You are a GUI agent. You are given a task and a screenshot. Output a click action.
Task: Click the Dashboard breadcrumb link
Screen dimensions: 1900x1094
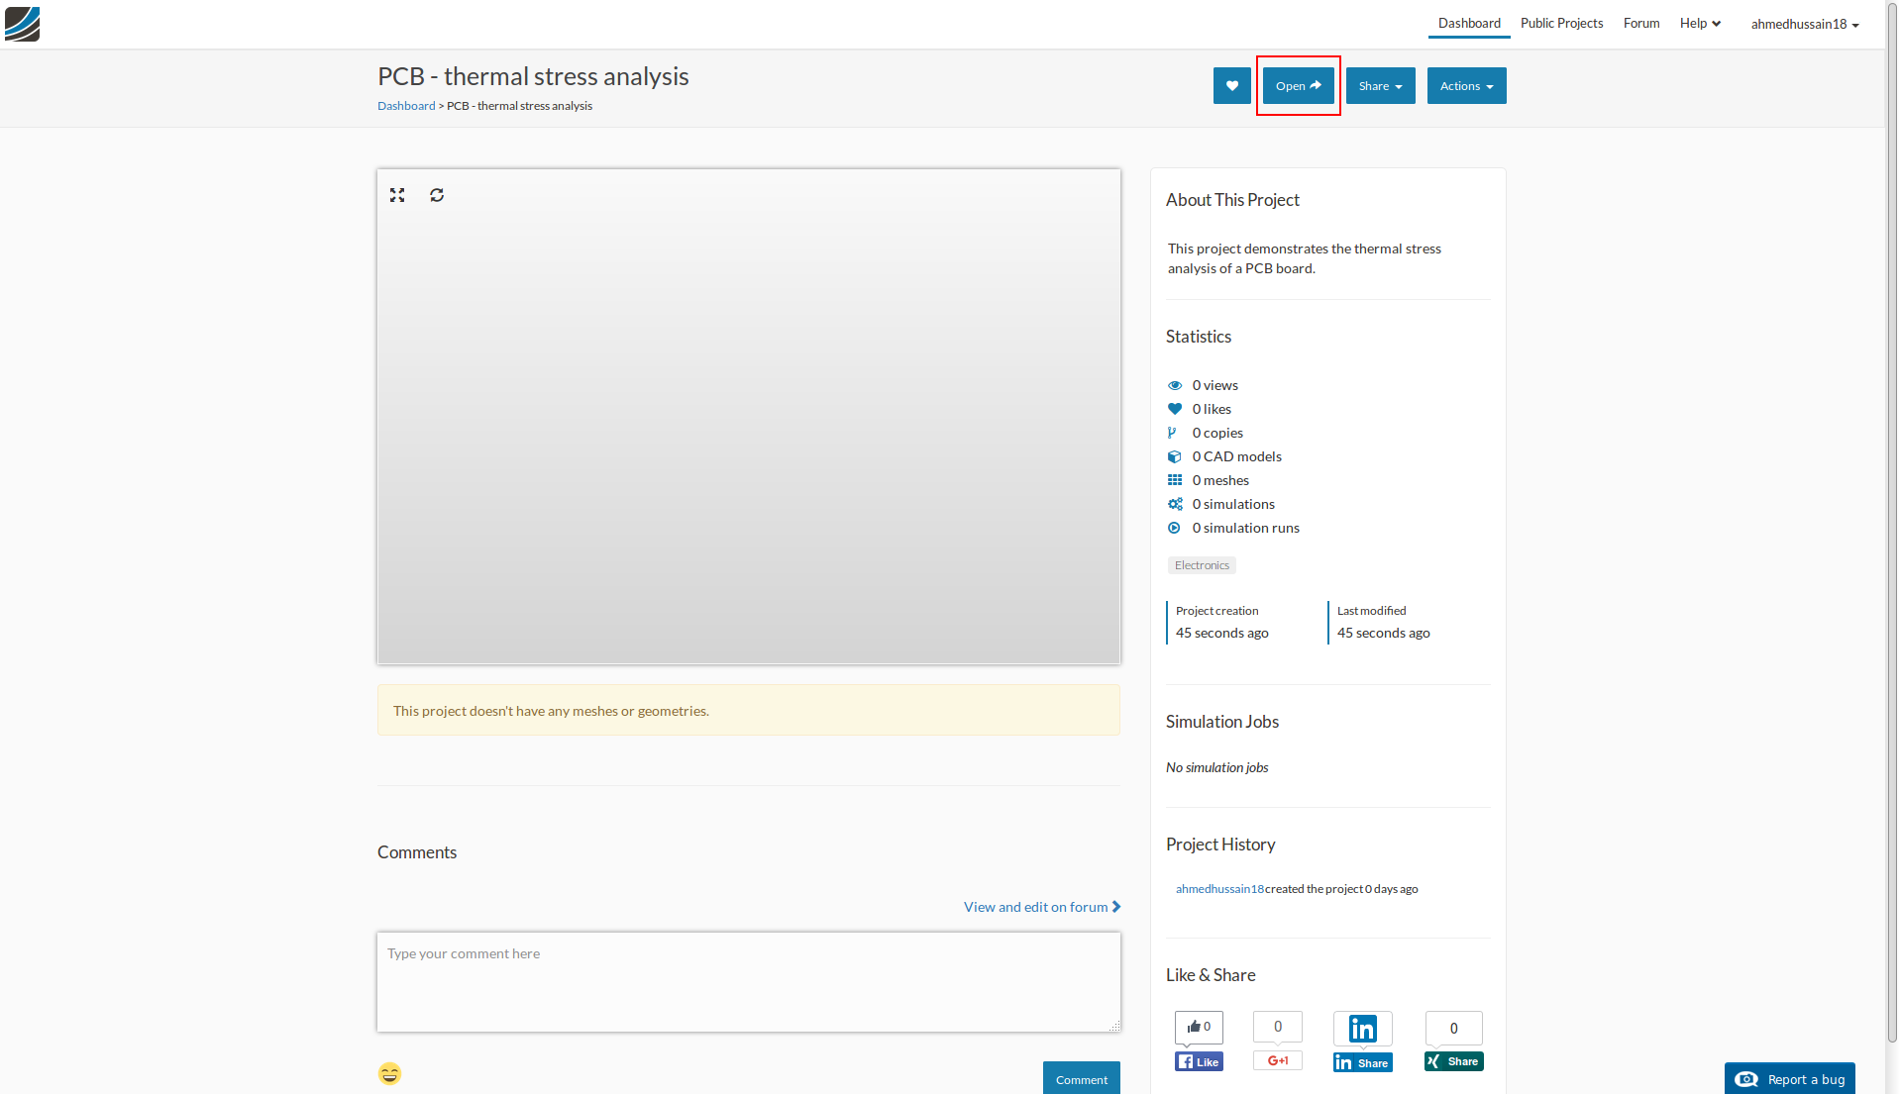pyautogui.click(x=406, y=106)
